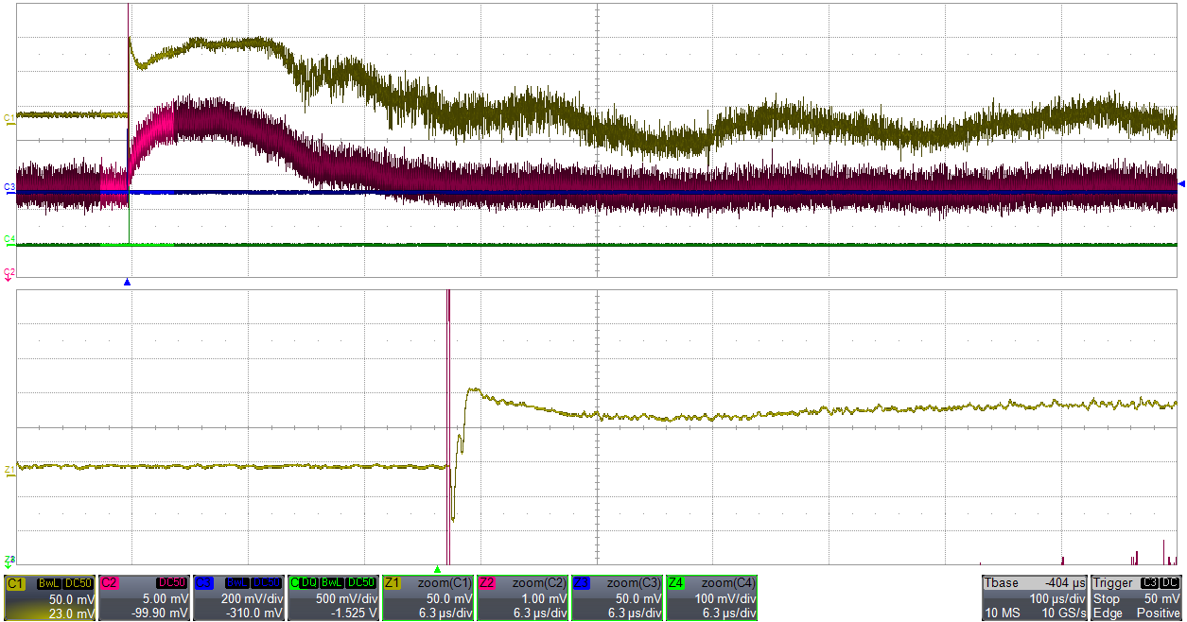
Task: Open the C3 channel descriptor box
Action: click(239, 598)
